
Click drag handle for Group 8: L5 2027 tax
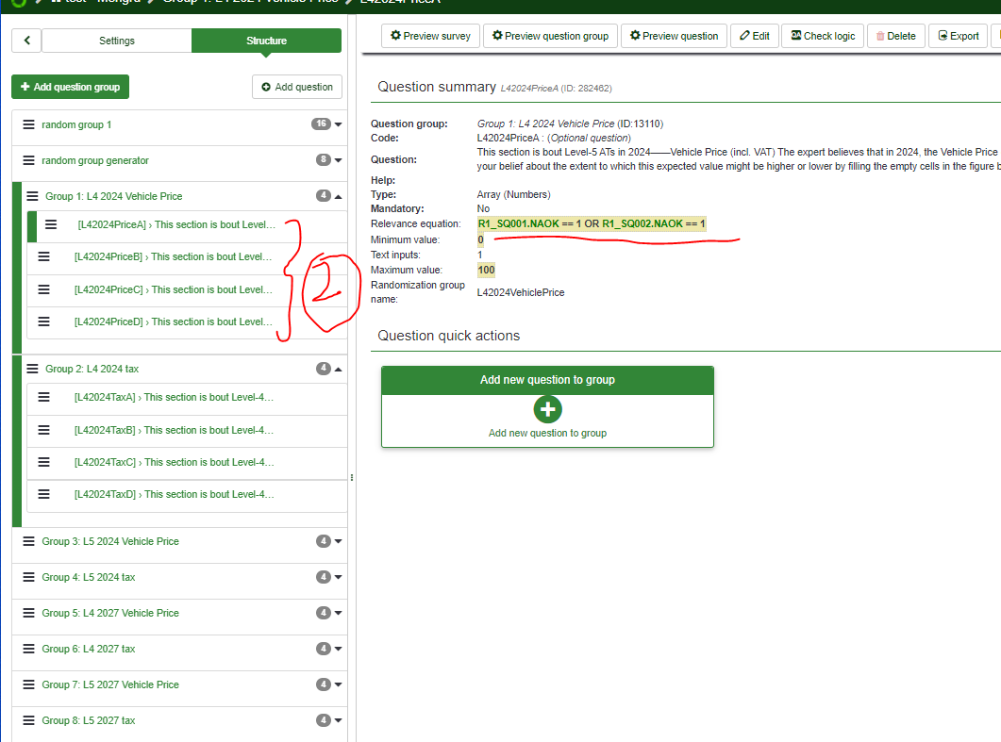(x=28, y=720)
